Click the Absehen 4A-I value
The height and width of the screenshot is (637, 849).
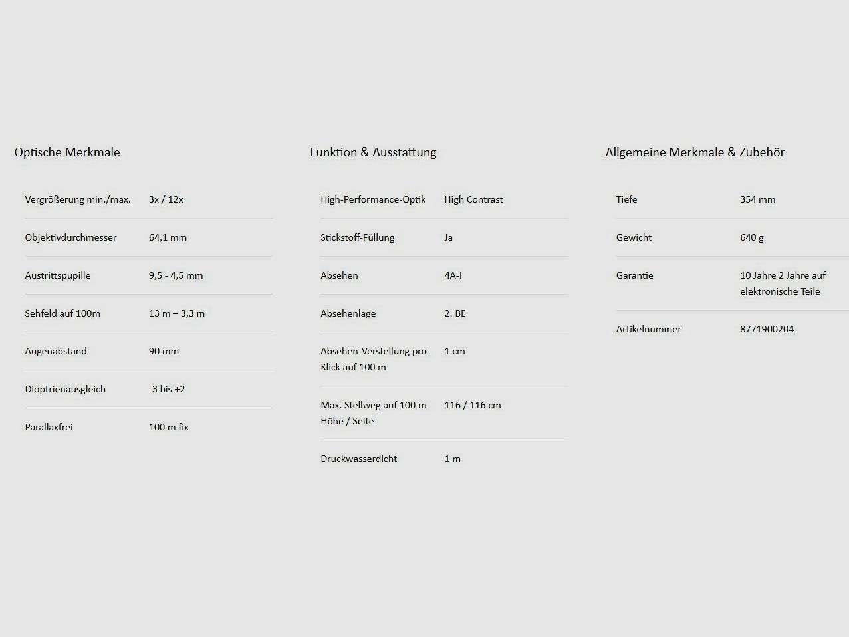tap(453, 275)
